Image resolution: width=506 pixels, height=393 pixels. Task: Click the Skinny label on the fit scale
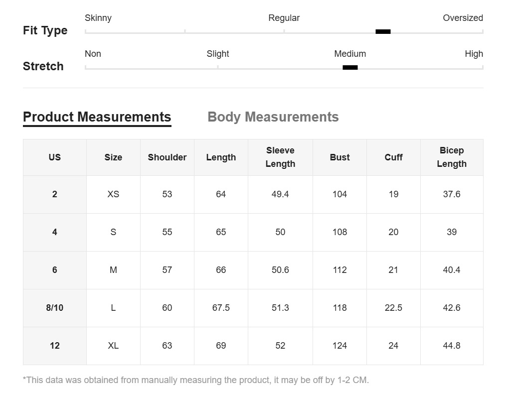click(98, 18)
